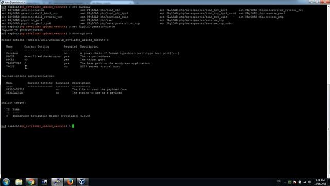Click 'set PAYLOAD generic/shell_bind_tcp' completion

[x=29, y=13]
